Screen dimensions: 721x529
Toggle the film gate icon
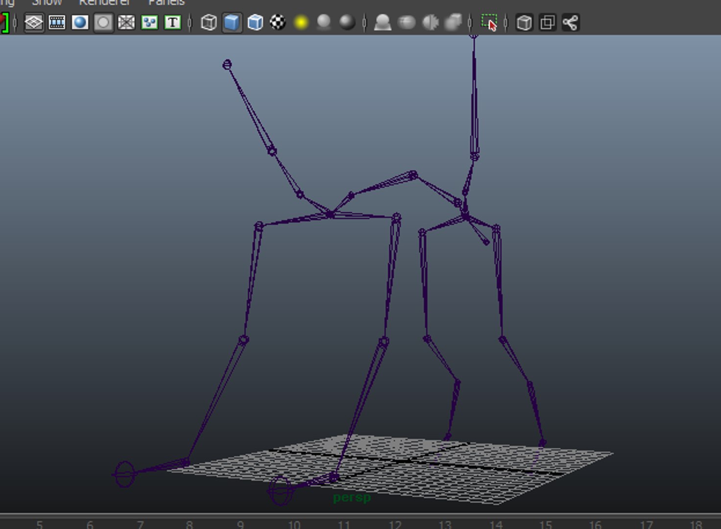[x=57, y=23]
